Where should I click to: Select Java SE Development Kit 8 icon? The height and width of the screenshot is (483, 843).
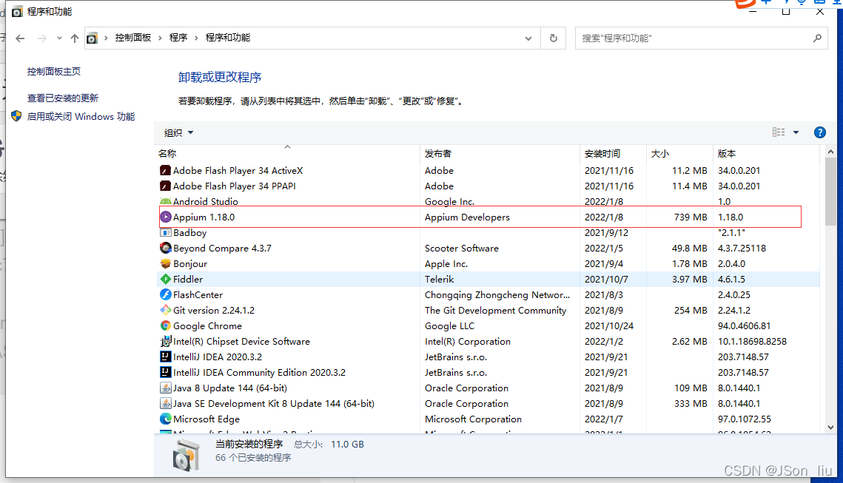pyautogui.click(x=166, y=403)
